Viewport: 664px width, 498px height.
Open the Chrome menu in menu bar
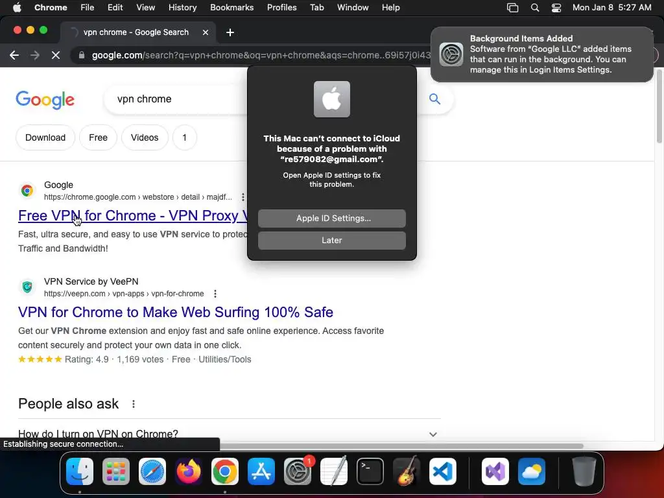[x=51, y=7]
